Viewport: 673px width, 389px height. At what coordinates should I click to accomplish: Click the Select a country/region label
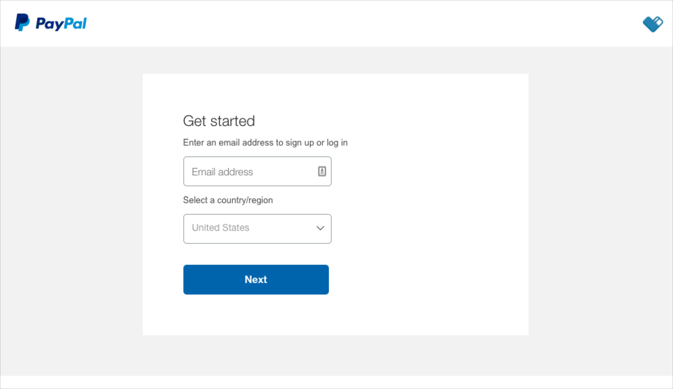(x=228, y=200)
